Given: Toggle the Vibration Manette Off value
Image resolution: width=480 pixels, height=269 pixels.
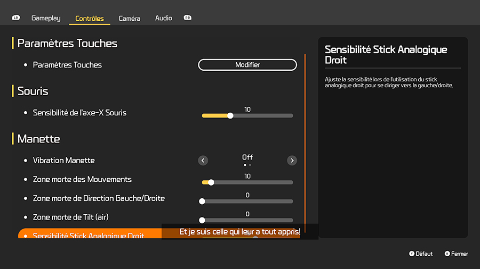Looking at the screenshot, I should [247, 157].
